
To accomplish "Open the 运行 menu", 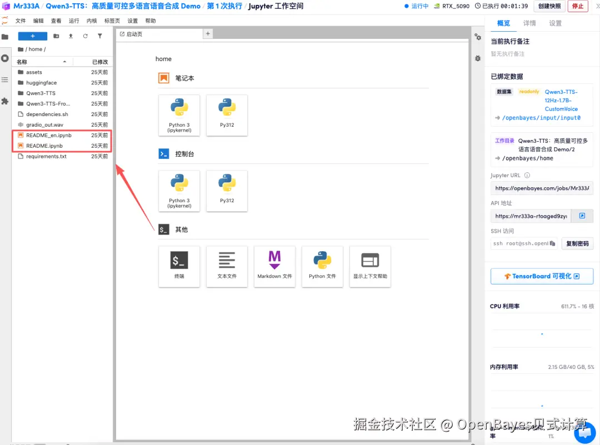I will (74, 21).
